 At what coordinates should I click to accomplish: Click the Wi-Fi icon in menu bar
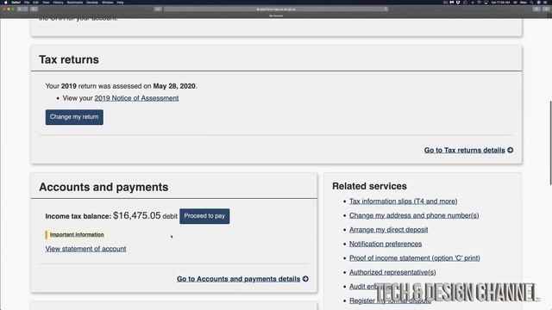[480, 3]
